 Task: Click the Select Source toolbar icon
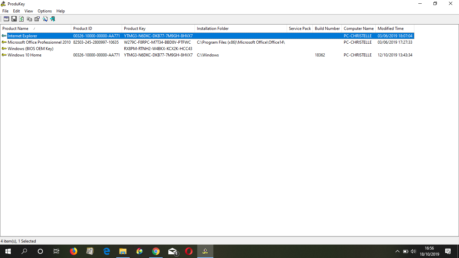coord(6,19)
